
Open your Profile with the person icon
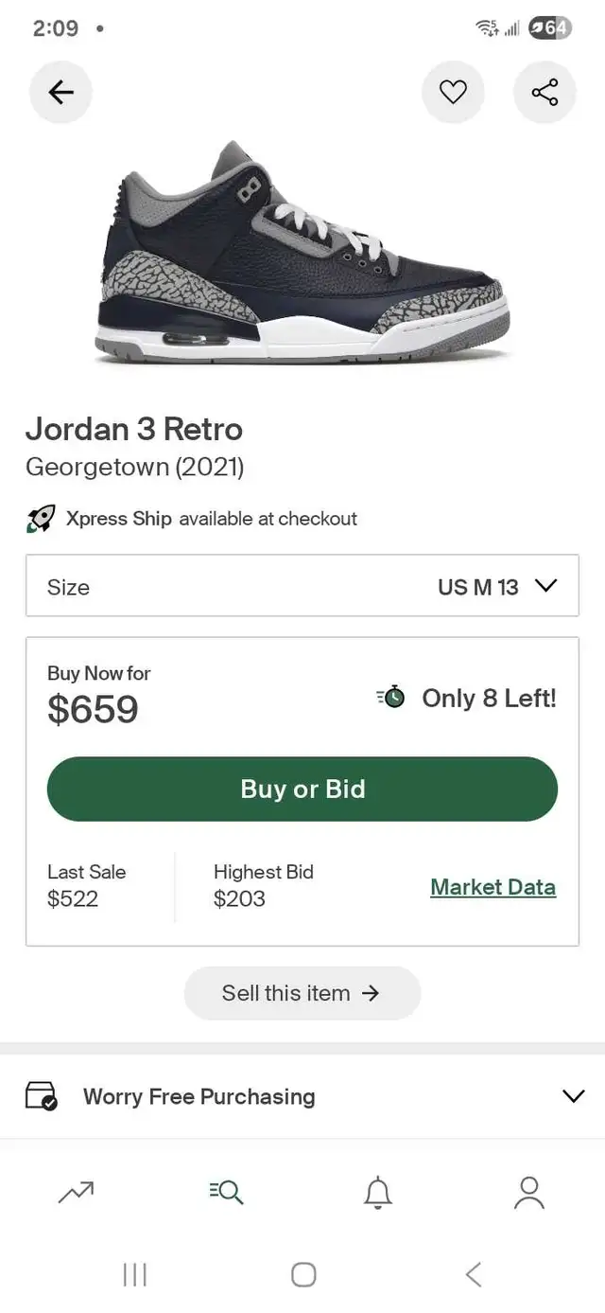click(528, 1192)
